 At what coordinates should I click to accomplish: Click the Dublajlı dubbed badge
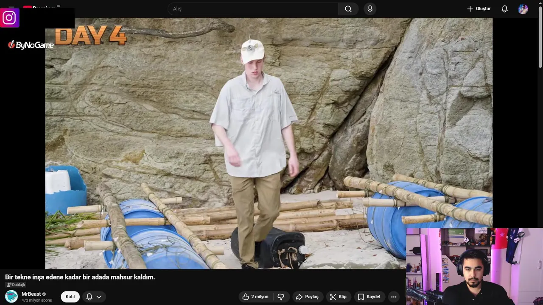pos(16,285)
